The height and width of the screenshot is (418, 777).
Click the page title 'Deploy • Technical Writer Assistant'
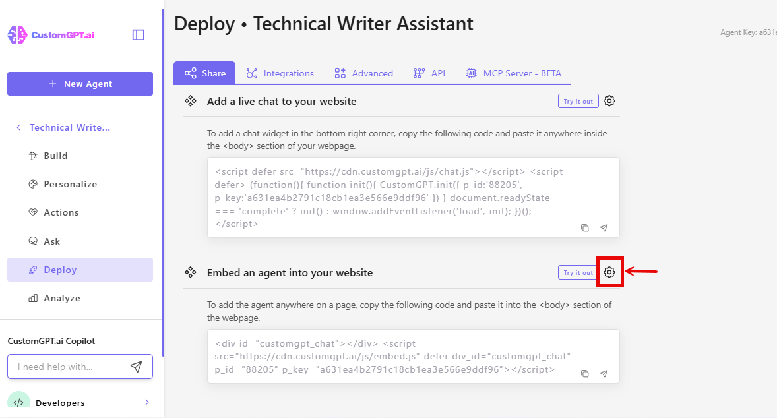[324, 24]
